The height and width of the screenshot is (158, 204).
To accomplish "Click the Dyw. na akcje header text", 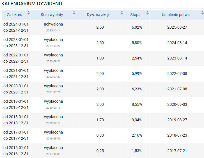I will pyautogui.click(x=98, y=15).
